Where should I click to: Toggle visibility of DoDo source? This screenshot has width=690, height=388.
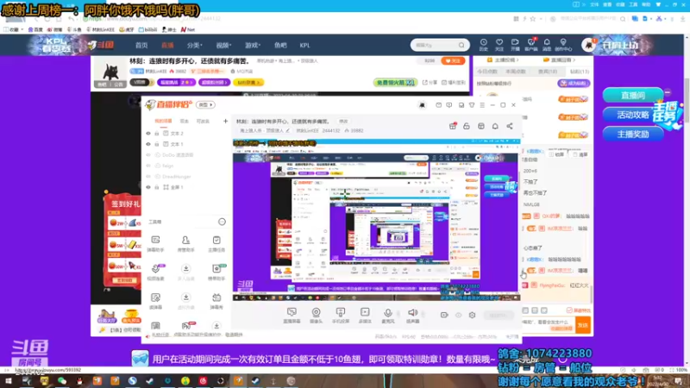tap(148, 155)
